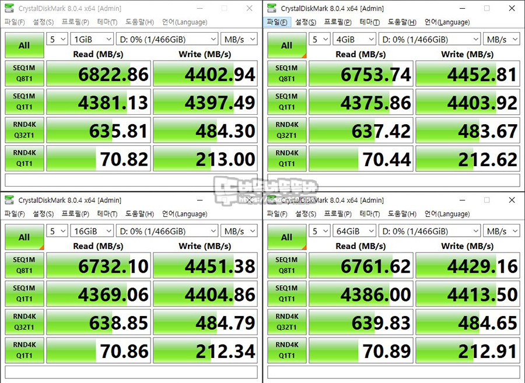Viewport: 525px width, 383px height.
Task: Start SEQ1M Q8T1 test in 4GiB window
Action: point(286,73)
